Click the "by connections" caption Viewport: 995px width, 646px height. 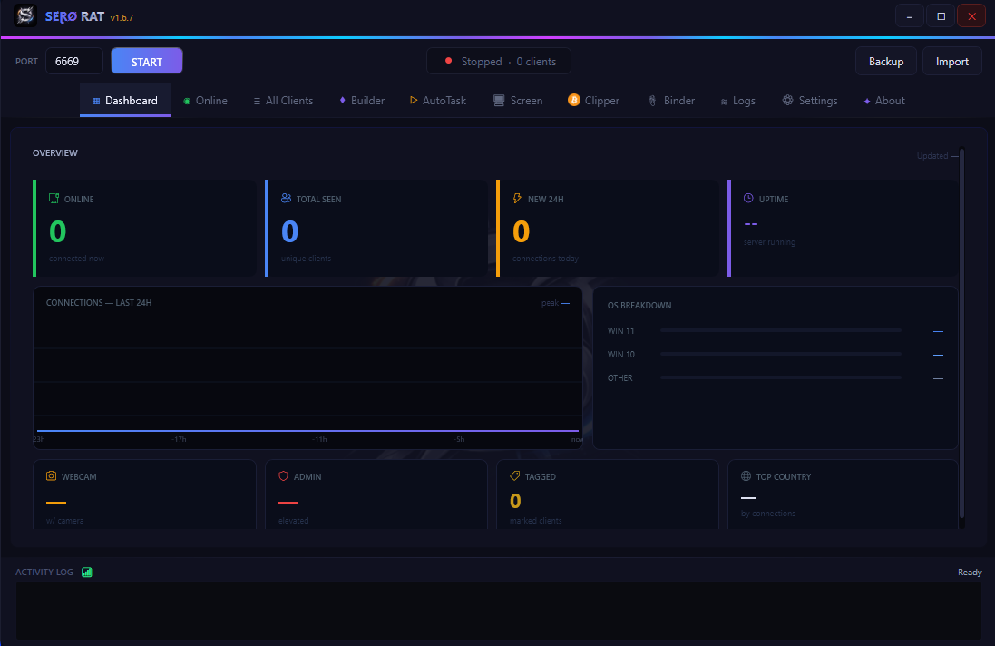(x=768, y=514)
